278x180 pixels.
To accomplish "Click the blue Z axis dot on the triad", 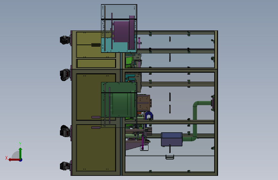I will pyautogui.click(x=21, y=160).
